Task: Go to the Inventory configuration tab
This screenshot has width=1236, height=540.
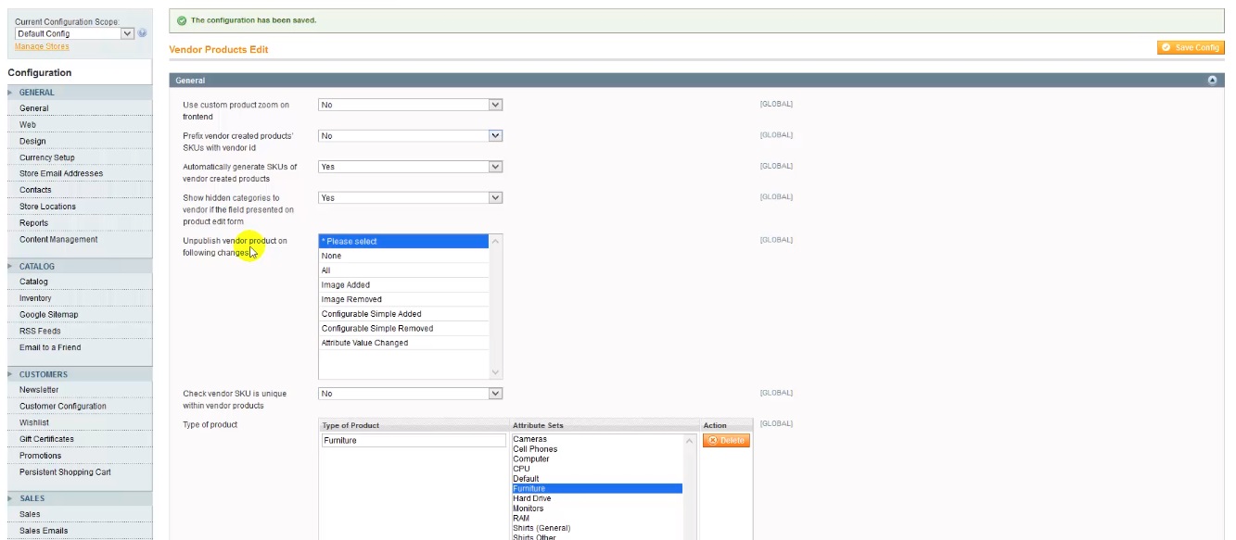Action: point(35,298)
